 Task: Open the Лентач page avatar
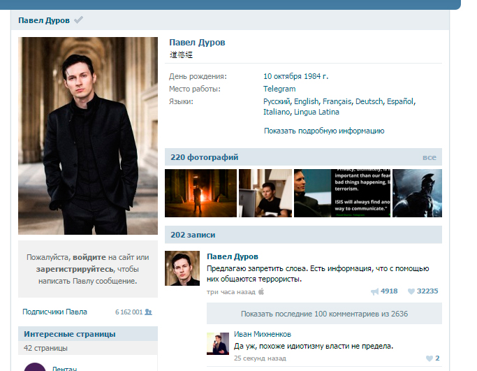click(x=35, y=367)
